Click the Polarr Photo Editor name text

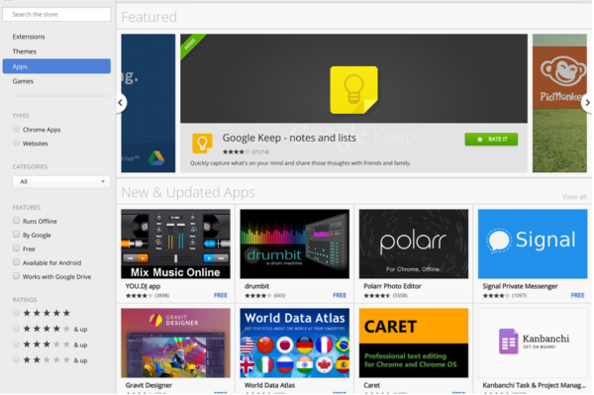[392, 286]
